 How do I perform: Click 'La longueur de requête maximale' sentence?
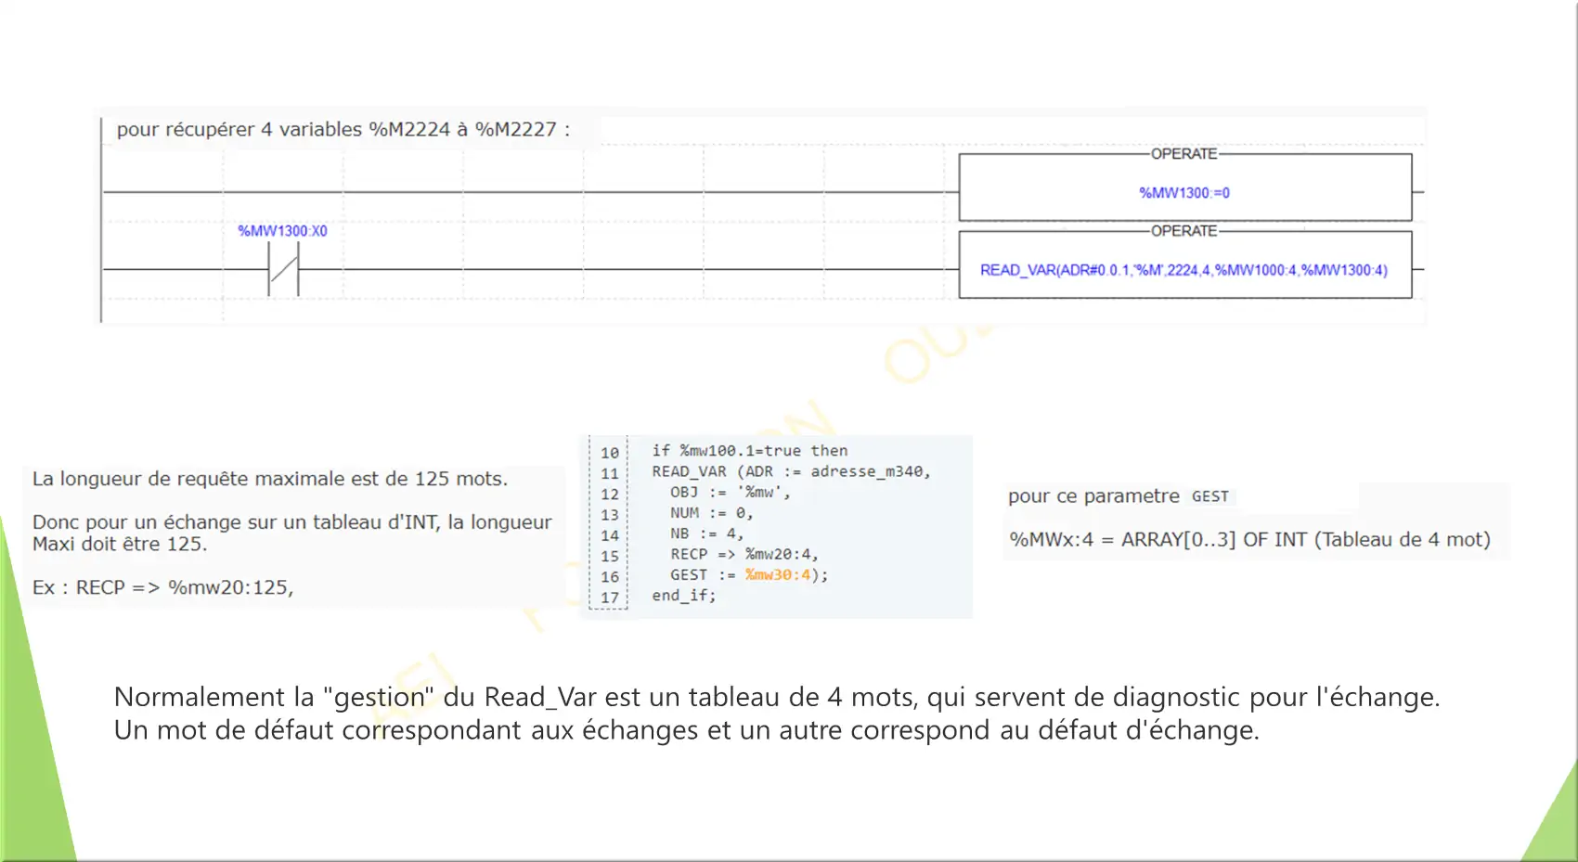[x=270, y=479]
